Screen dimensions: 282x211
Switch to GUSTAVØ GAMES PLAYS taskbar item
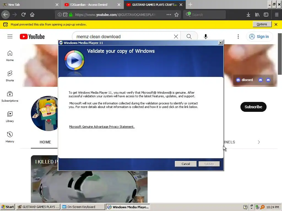[x=38, y=207]
